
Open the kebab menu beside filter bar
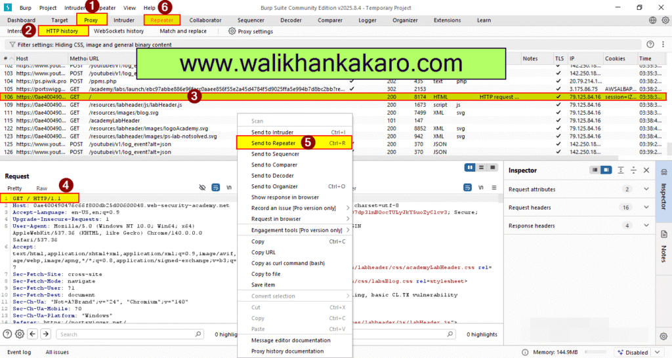click(x=663, y=44)
